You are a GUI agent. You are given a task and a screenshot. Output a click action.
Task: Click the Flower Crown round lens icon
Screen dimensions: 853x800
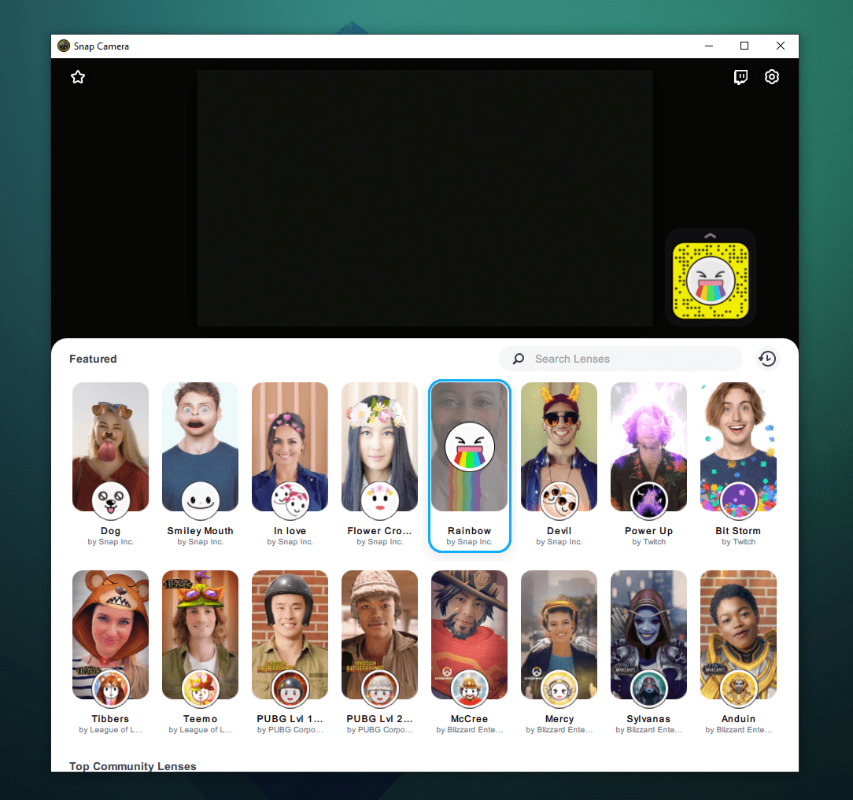[380, 500]
